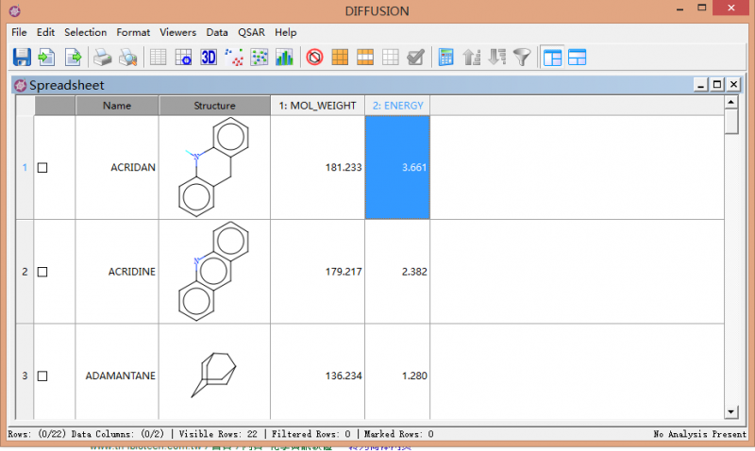
Task: Sort ascending with the up-arrow icon
Action: coord(471,58)
